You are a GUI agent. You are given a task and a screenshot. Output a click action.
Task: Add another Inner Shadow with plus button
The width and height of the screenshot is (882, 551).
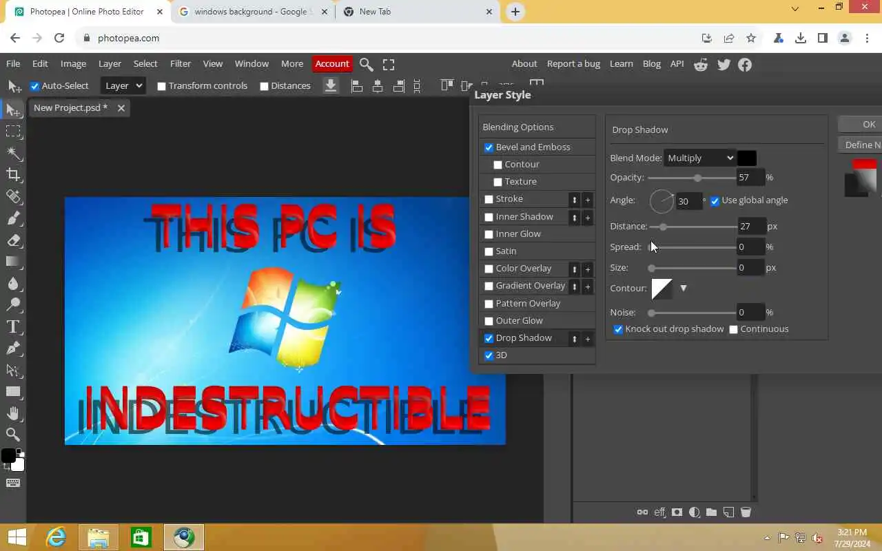point(588,218)
